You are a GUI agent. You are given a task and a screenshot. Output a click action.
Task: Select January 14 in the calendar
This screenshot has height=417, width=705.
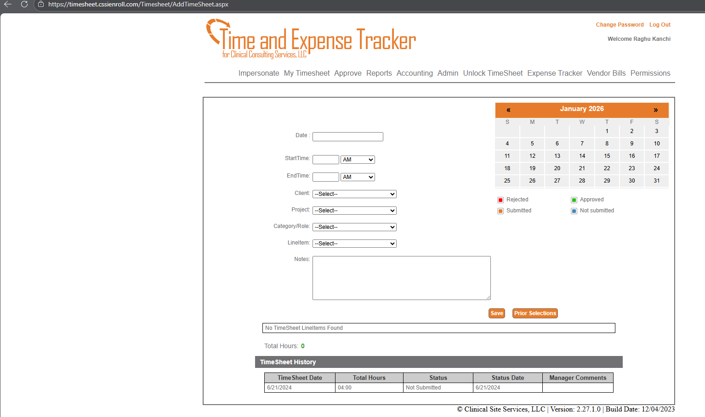[582, 156]
